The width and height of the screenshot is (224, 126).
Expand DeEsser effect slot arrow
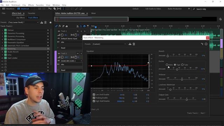(48, 30)
